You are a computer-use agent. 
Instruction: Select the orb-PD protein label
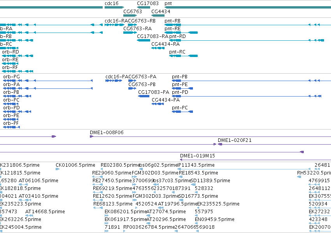pos(11,107)
